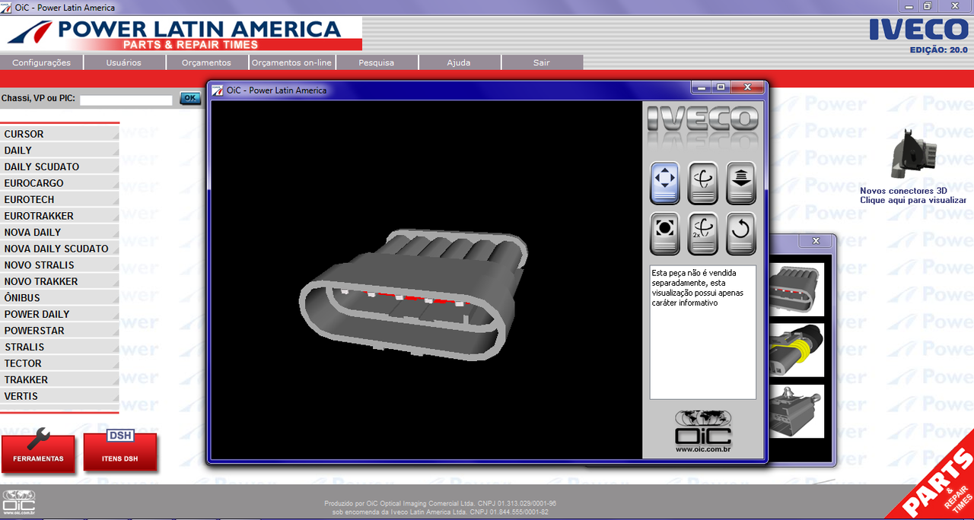The image size is (974, 520).
Task: Click the part information text box
Action: pos(703,332)
